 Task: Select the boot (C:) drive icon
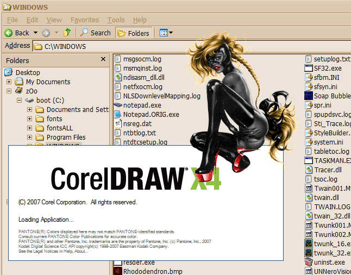pos(29,100)
